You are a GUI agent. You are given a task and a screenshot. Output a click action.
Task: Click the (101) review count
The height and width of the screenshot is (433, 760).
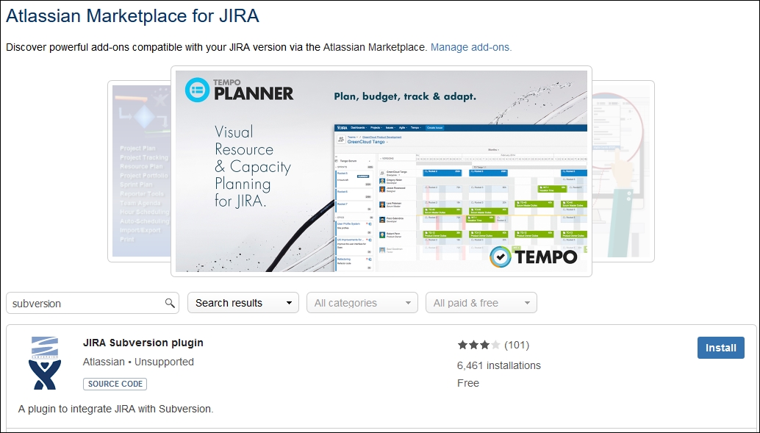tap(517, 345)
